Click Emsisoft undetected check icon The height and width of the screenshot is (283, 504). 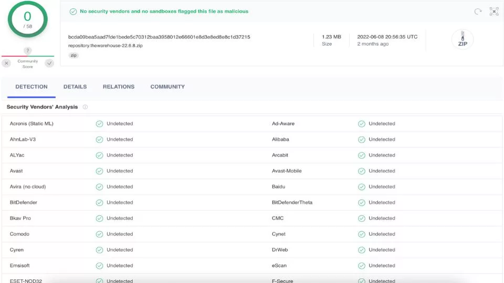click(99, 266)
